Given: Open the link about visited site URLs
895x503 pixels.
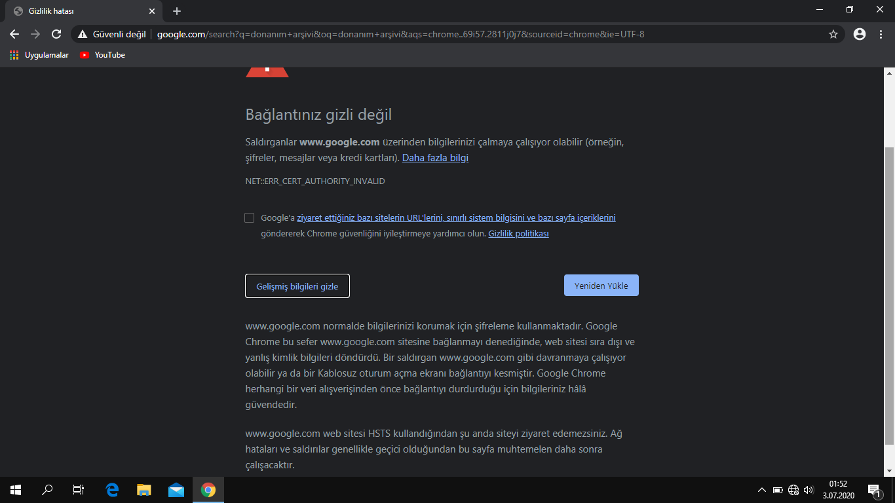Looking at the screenshot, I should 456,218.
